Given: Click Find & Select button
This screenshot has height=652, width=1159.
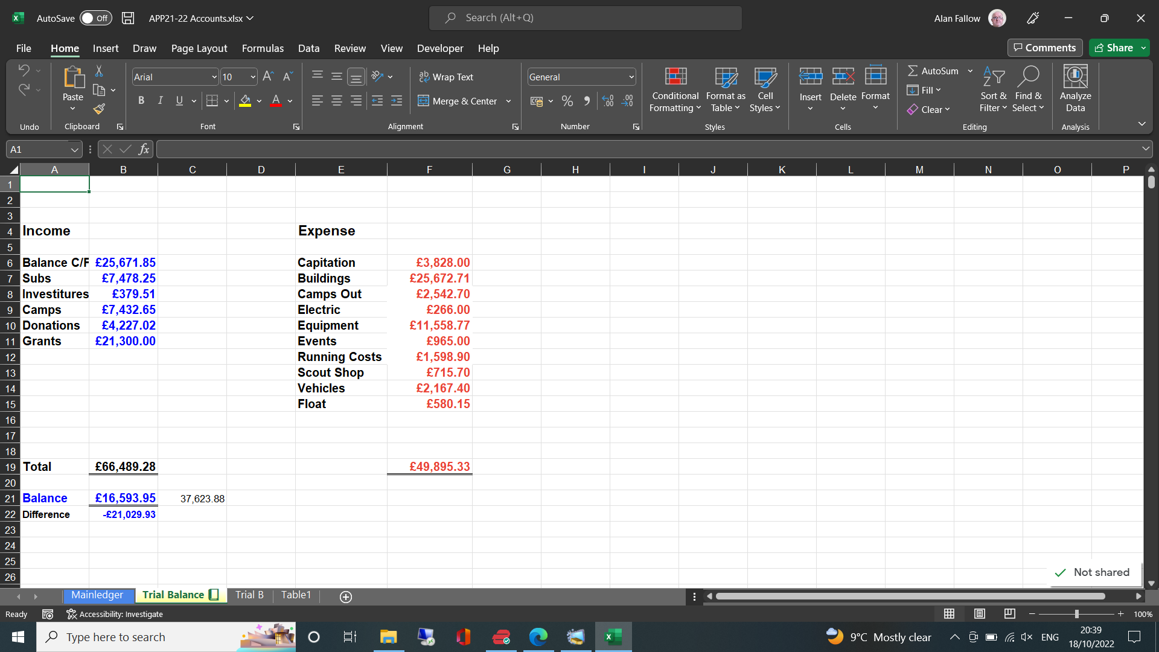Looking at the screenshot, I should 1029,89.
